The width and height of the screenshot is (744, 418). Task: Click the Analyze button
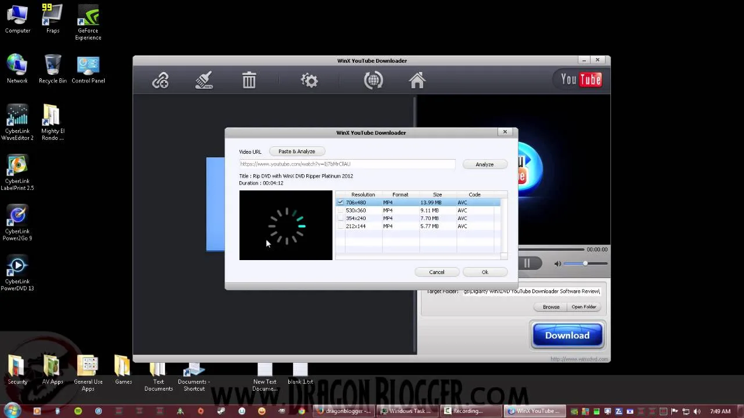[485, 164]
